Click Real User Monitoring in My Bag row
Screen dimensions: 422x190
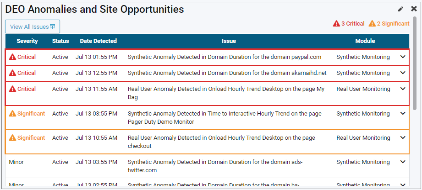pyautogui.click(x=363, y=89)
